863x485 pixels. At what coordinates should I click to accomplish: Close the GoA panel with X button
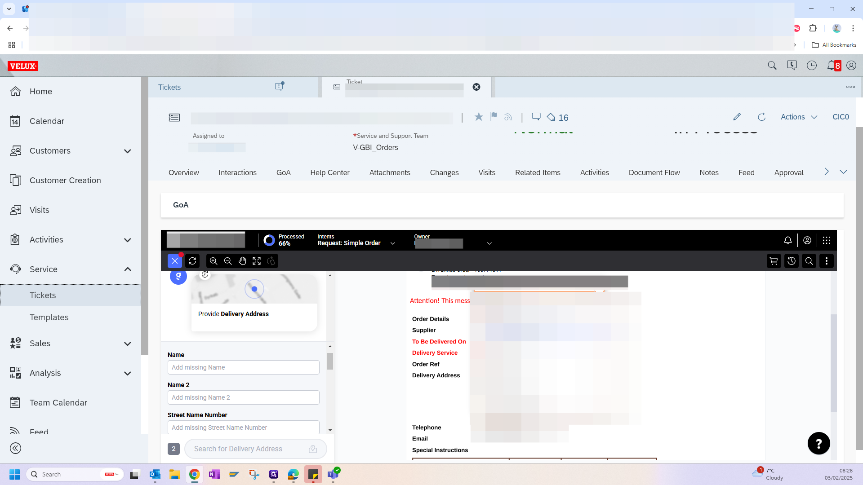[175, 261]
